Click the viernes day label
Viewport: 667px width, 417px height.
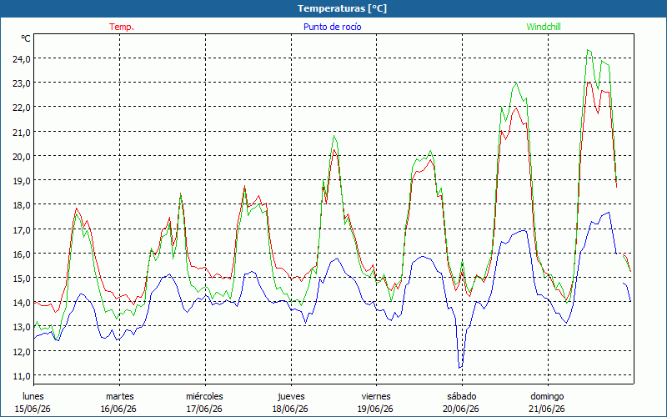click(376, 396)
